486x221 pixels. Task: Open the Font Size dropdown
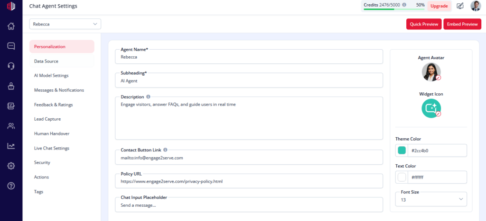(x=431, y=199)
